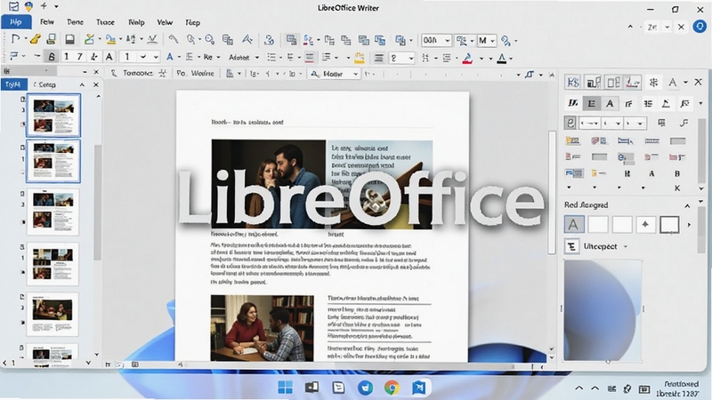712x400 pixels.
Task: Open the "Felw" menu
Action: click(47, 21)
